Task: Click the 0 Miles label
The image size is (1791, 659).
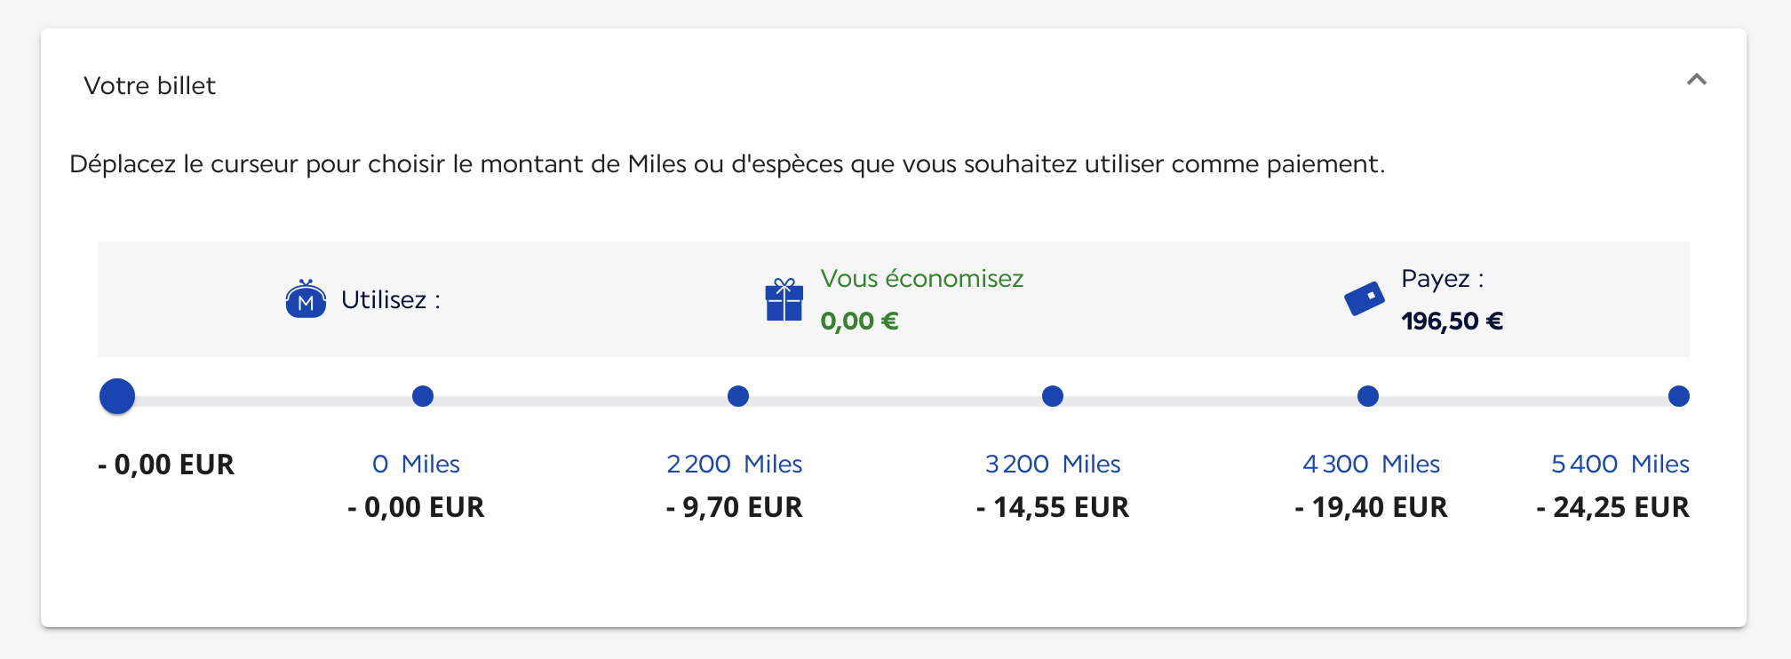Action: tap(416, 464)
